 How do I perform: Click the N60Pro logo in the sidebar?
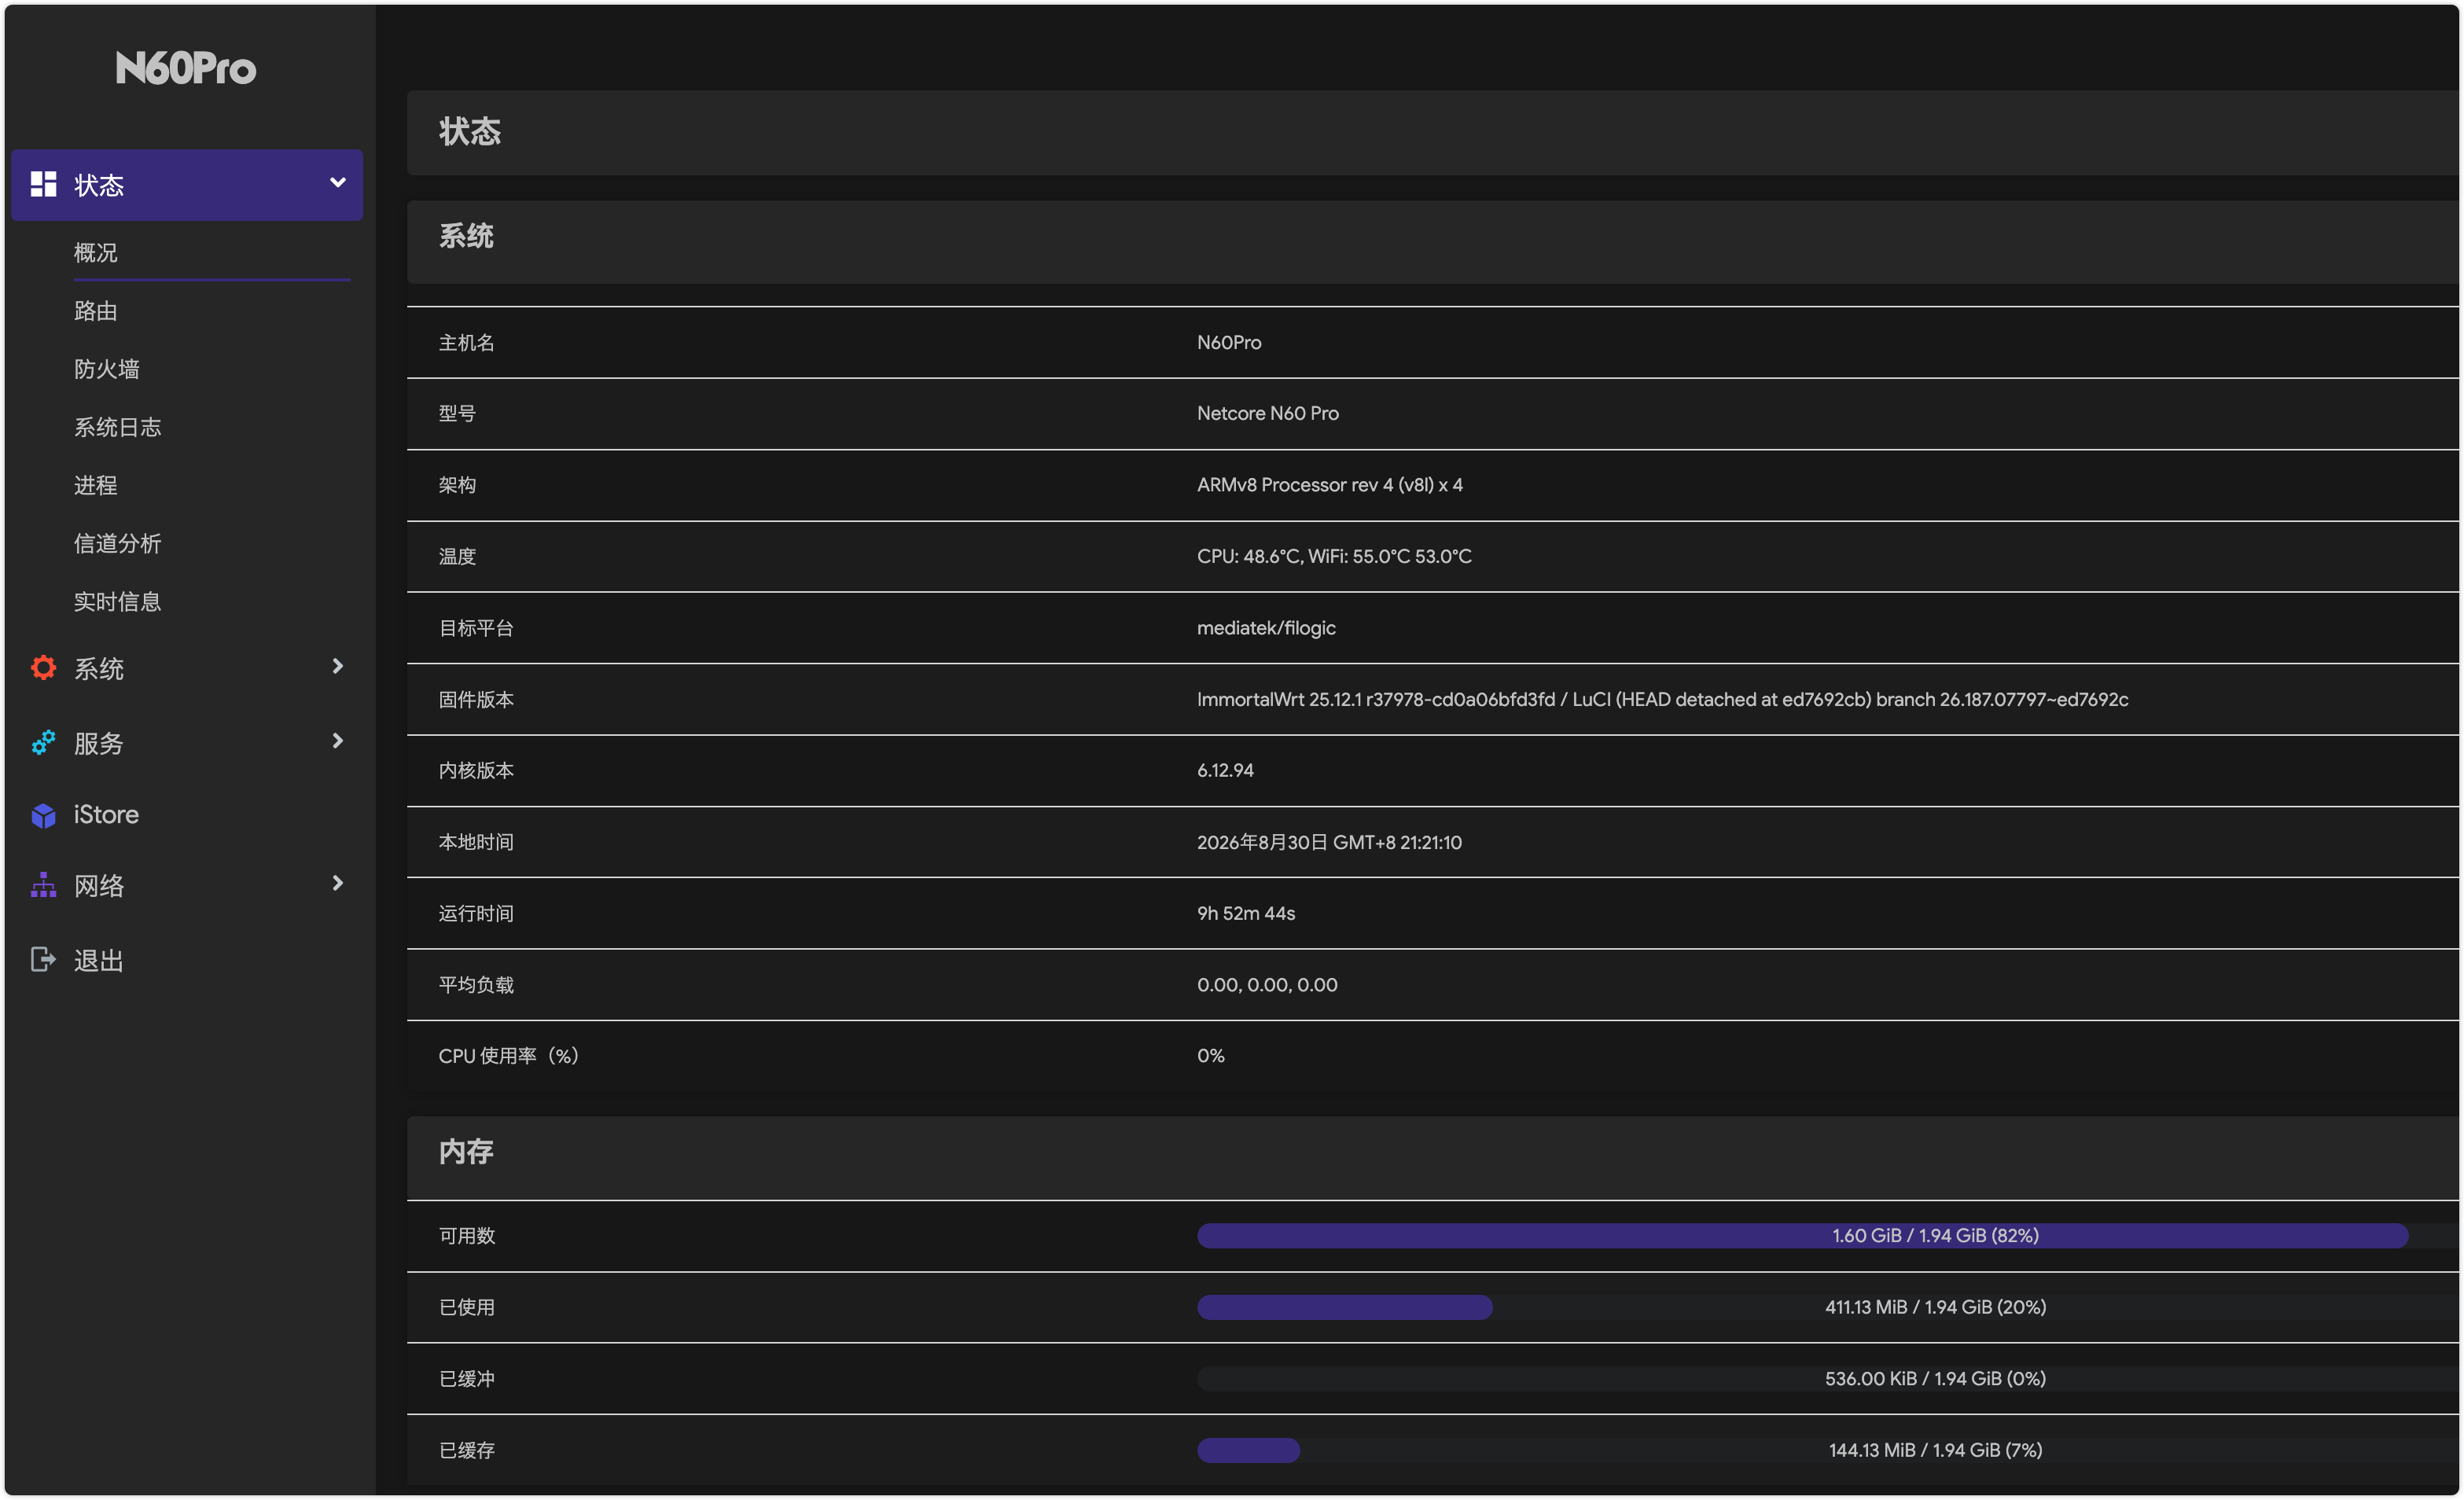(x=186, y=68)
